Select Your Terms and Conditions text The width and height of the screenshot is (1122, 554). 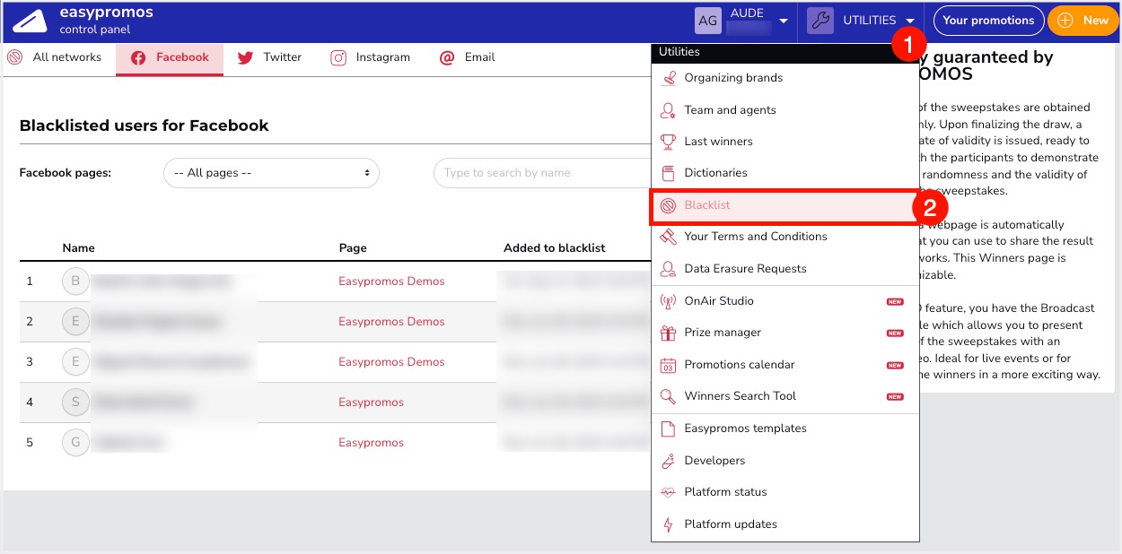pyautogui.click(x=756, y=237)
